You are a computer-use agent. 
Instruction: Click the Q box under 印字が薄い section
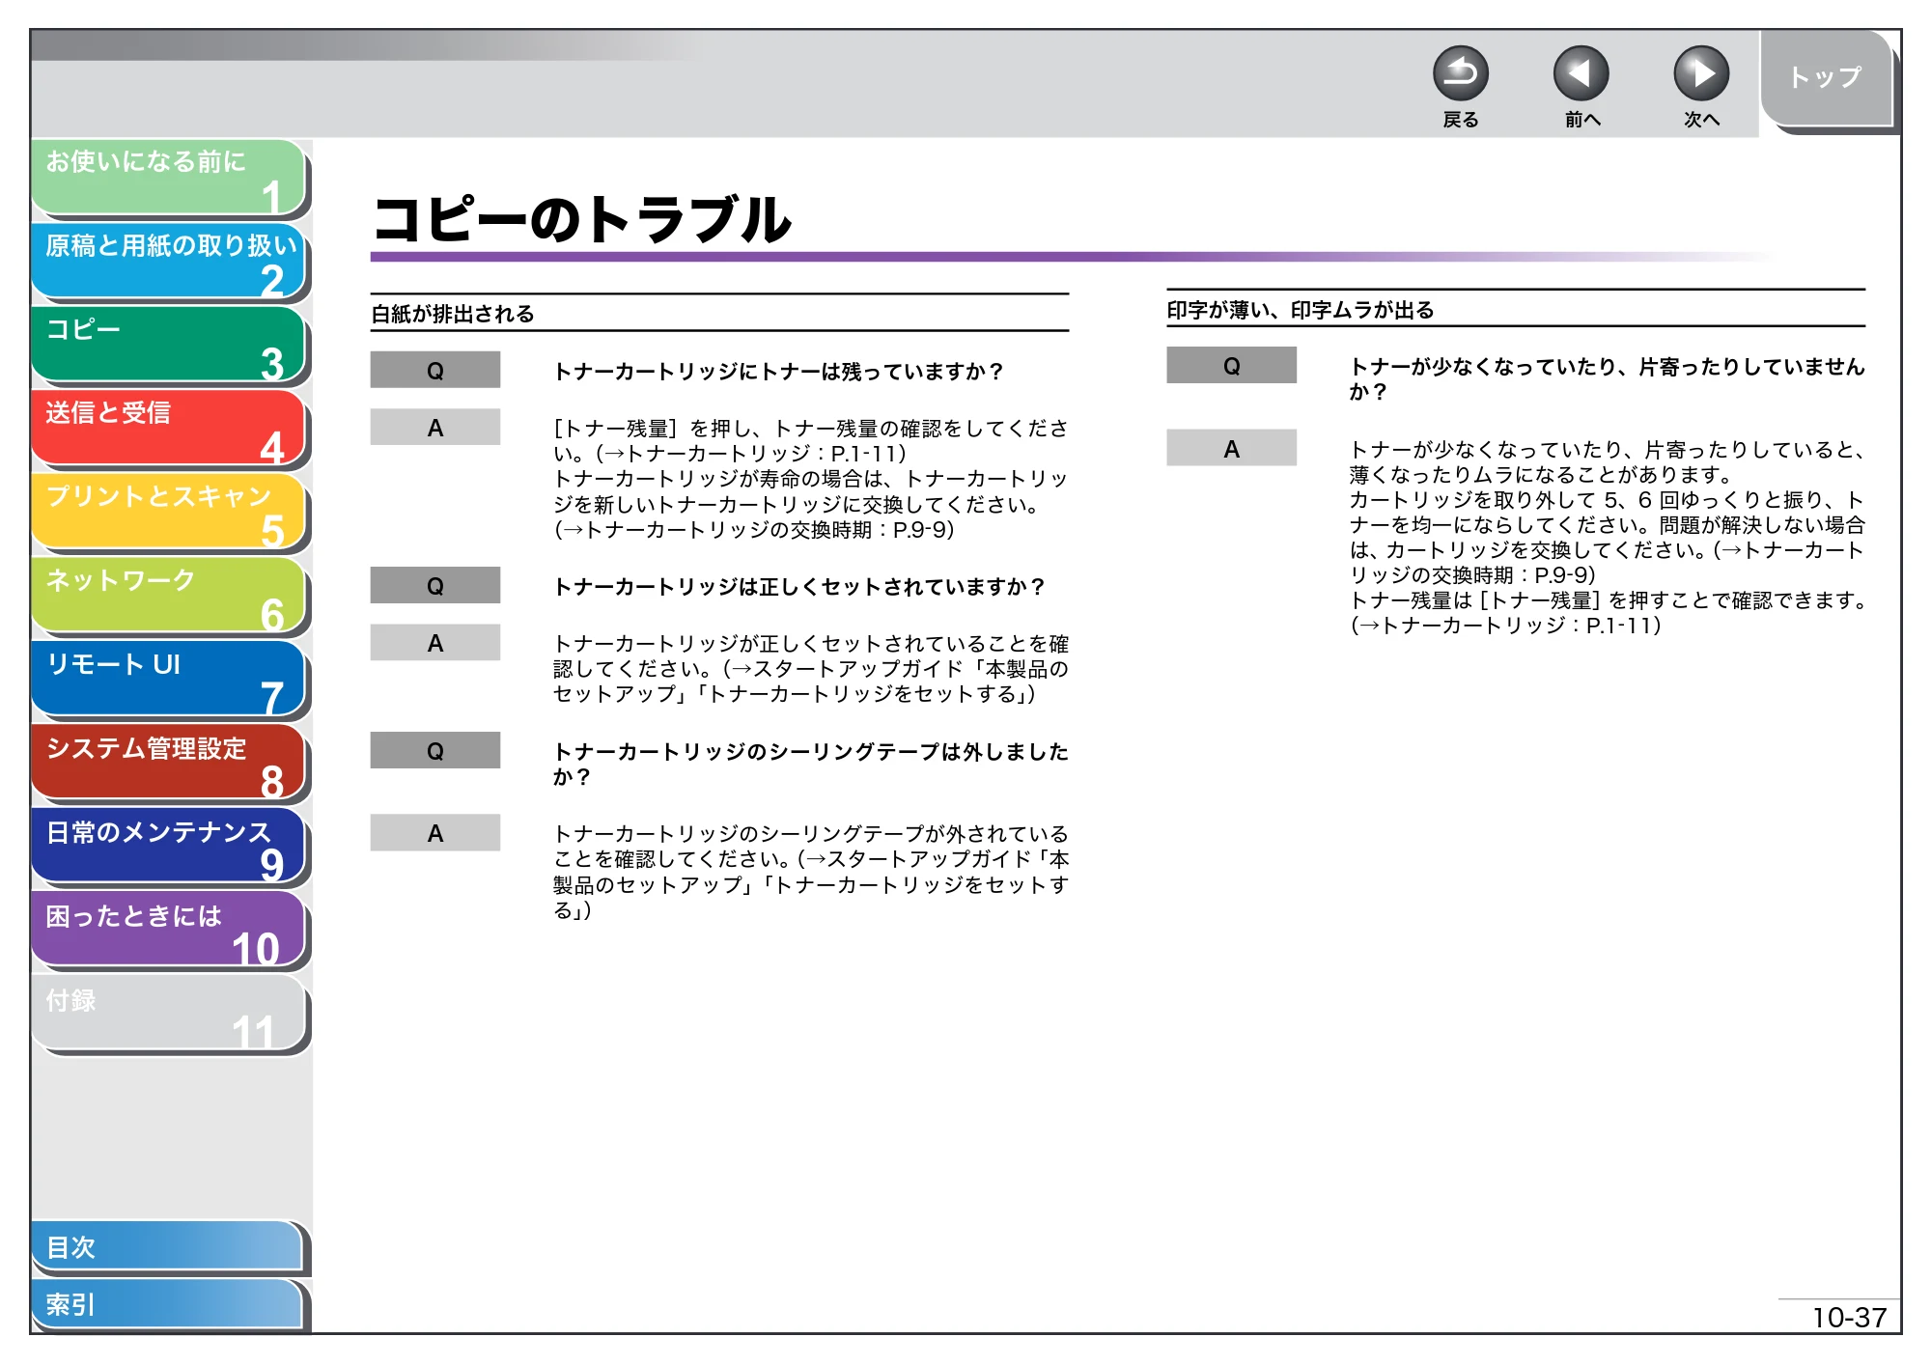click(1231, 365)
